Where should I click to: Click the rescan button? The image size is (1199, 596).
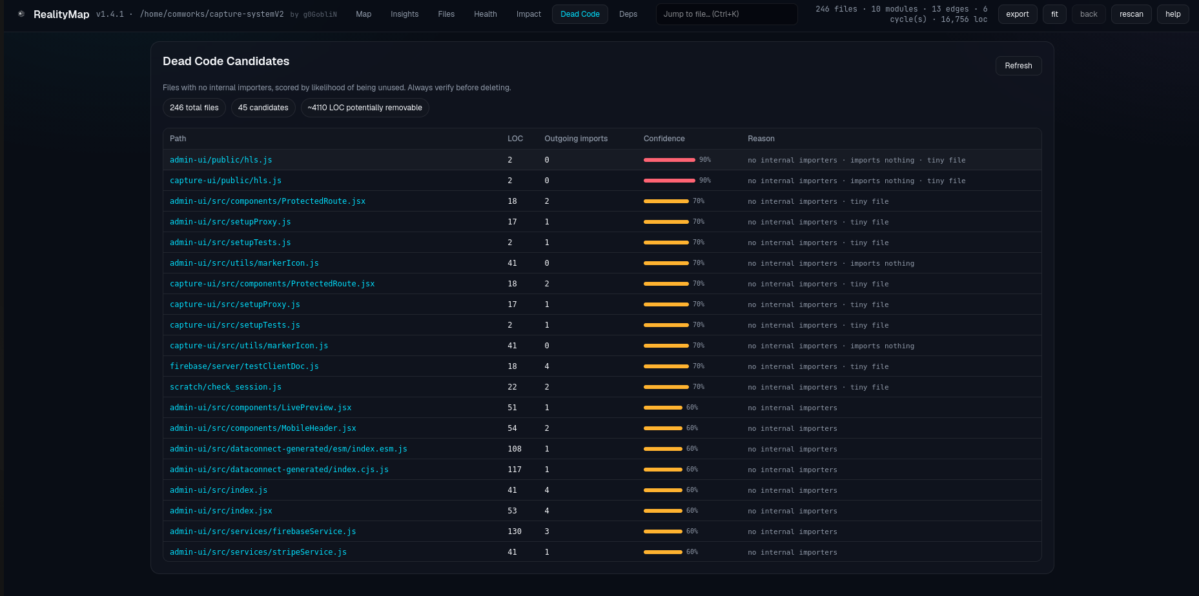1131,14
